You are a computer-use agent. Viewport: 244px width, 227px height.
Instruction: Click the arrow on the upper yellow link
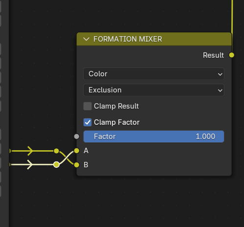(30, 151)
